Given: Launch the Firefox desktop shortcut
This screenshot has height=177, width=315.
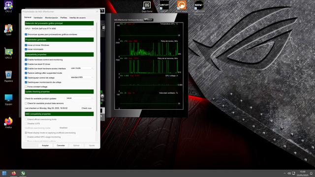Looking at the screenshot, I should coord(8,122).
